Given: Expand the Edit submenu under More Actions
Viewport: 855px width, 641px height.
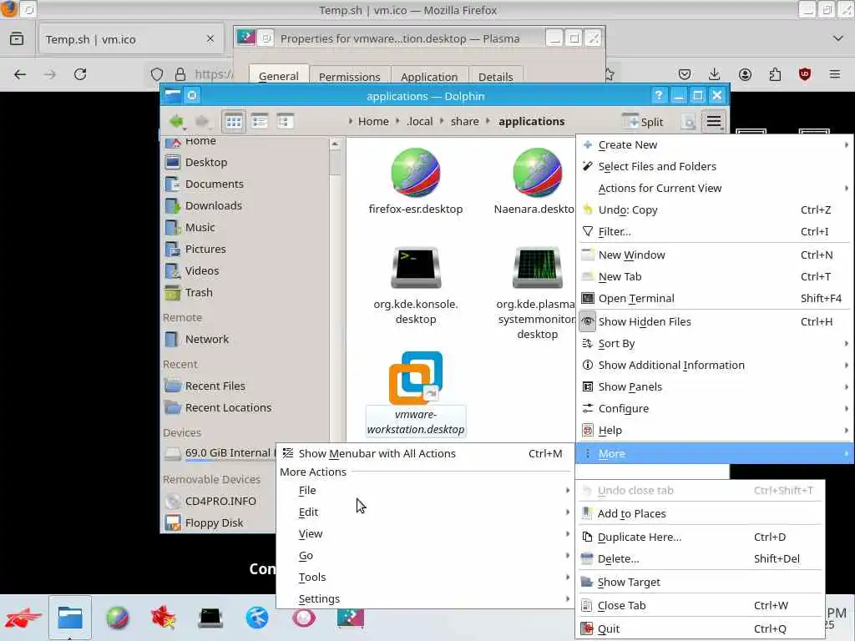Looking at the screenshot, I should point(425,512).
